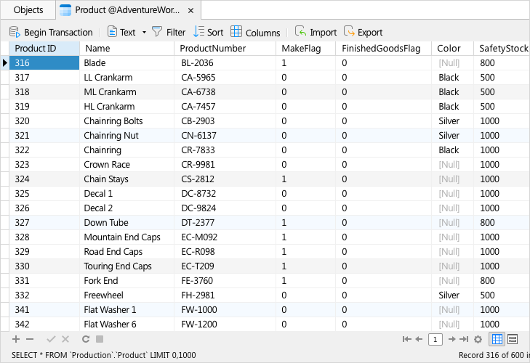Open the Columns chooser
The image size is (530, 363).
click(x=255, y=32)
